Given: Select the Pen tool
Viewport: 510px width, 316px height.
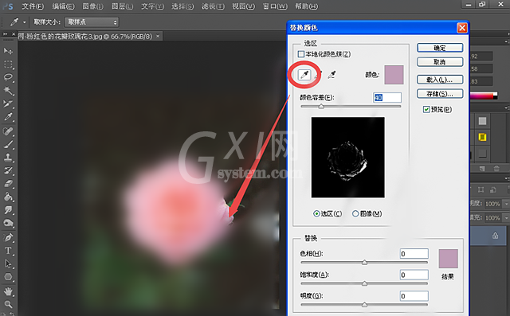Looking at the screenshot, I should (x=8, y=237).
